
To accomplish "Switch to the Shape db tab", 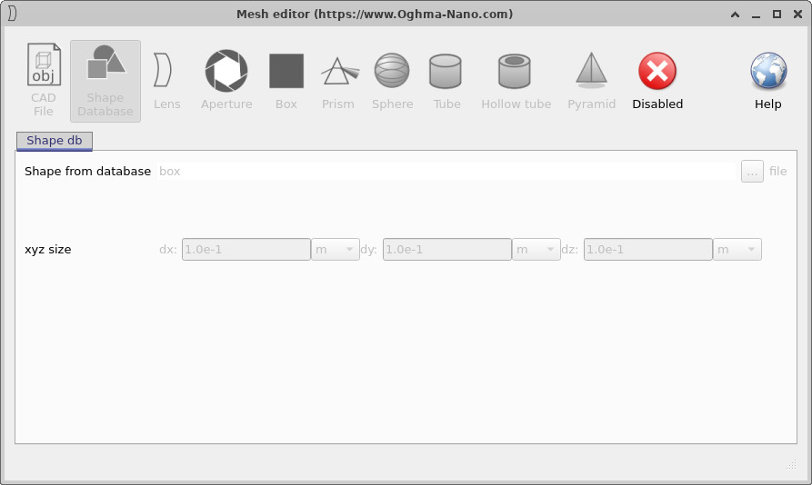I will 55,141.
